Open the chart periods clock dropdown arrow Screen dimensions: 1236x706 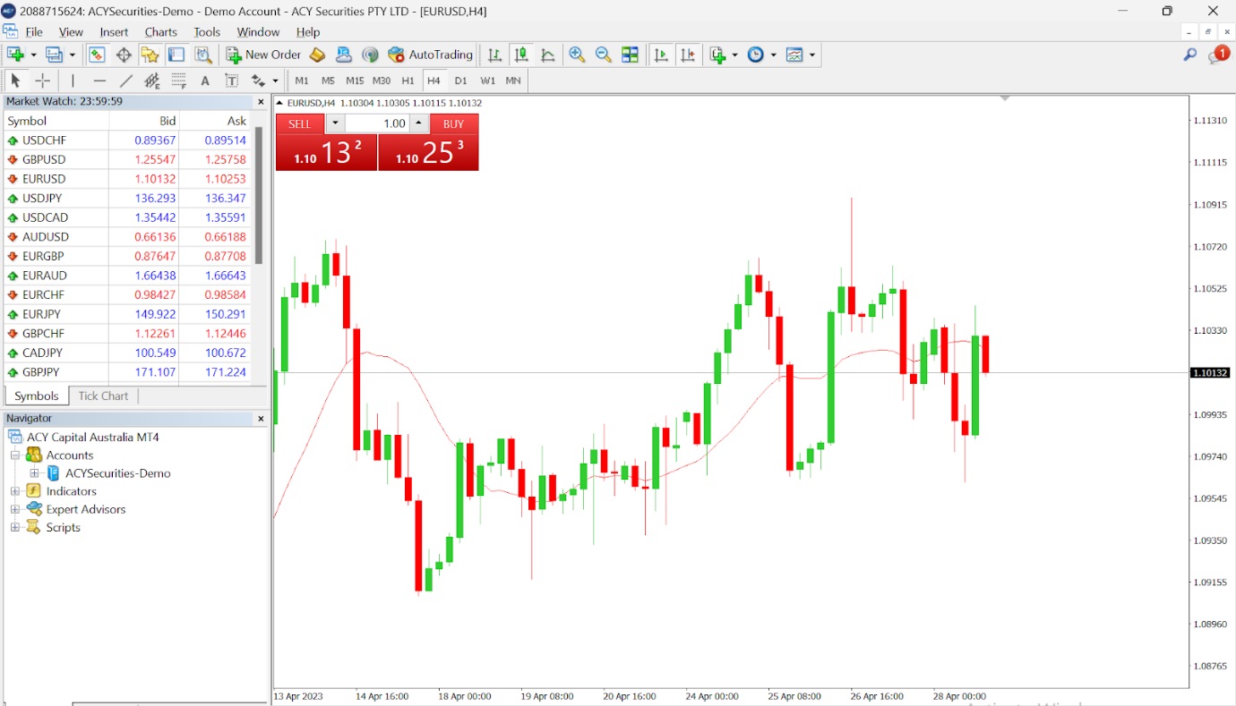click(x=773, y=55)
